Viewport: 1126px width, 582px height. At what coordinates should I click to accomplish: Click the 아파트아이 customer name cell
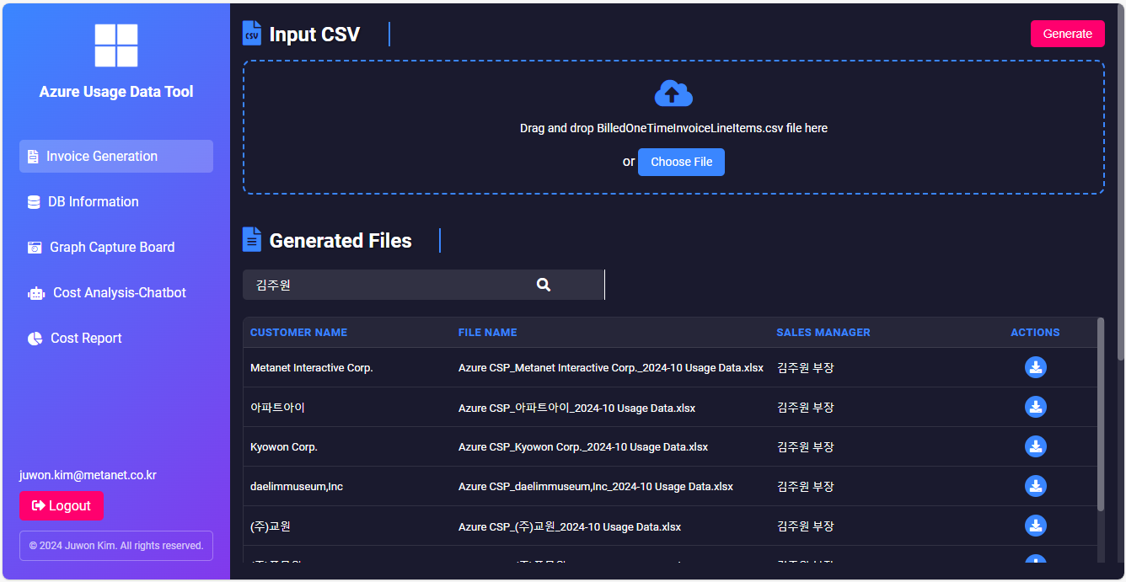(277, 408)
